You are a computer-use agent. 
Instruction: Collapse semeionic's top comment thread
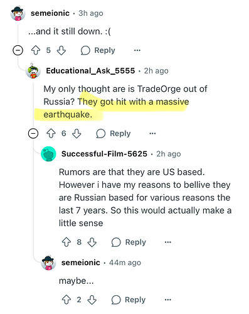(18, 50)
